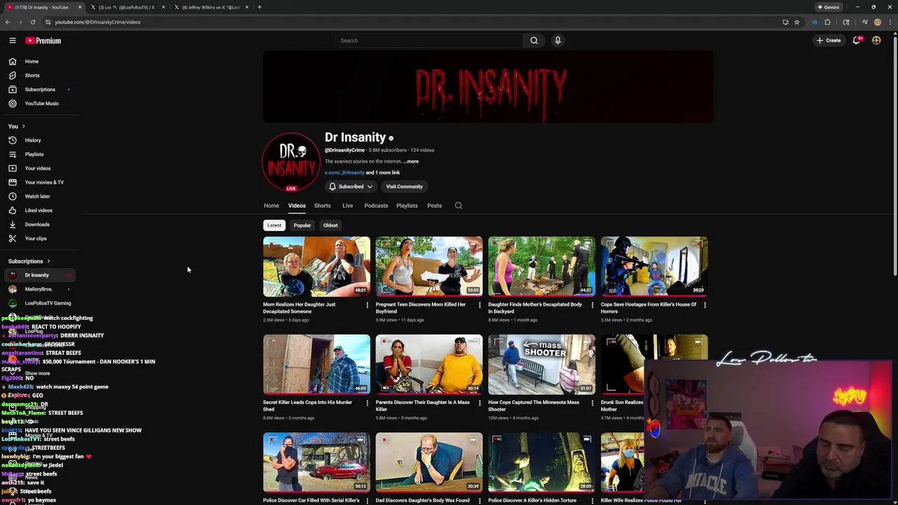Search within the channel using magnifier icon
The image size is (898, 505).
tap(458, 206)
